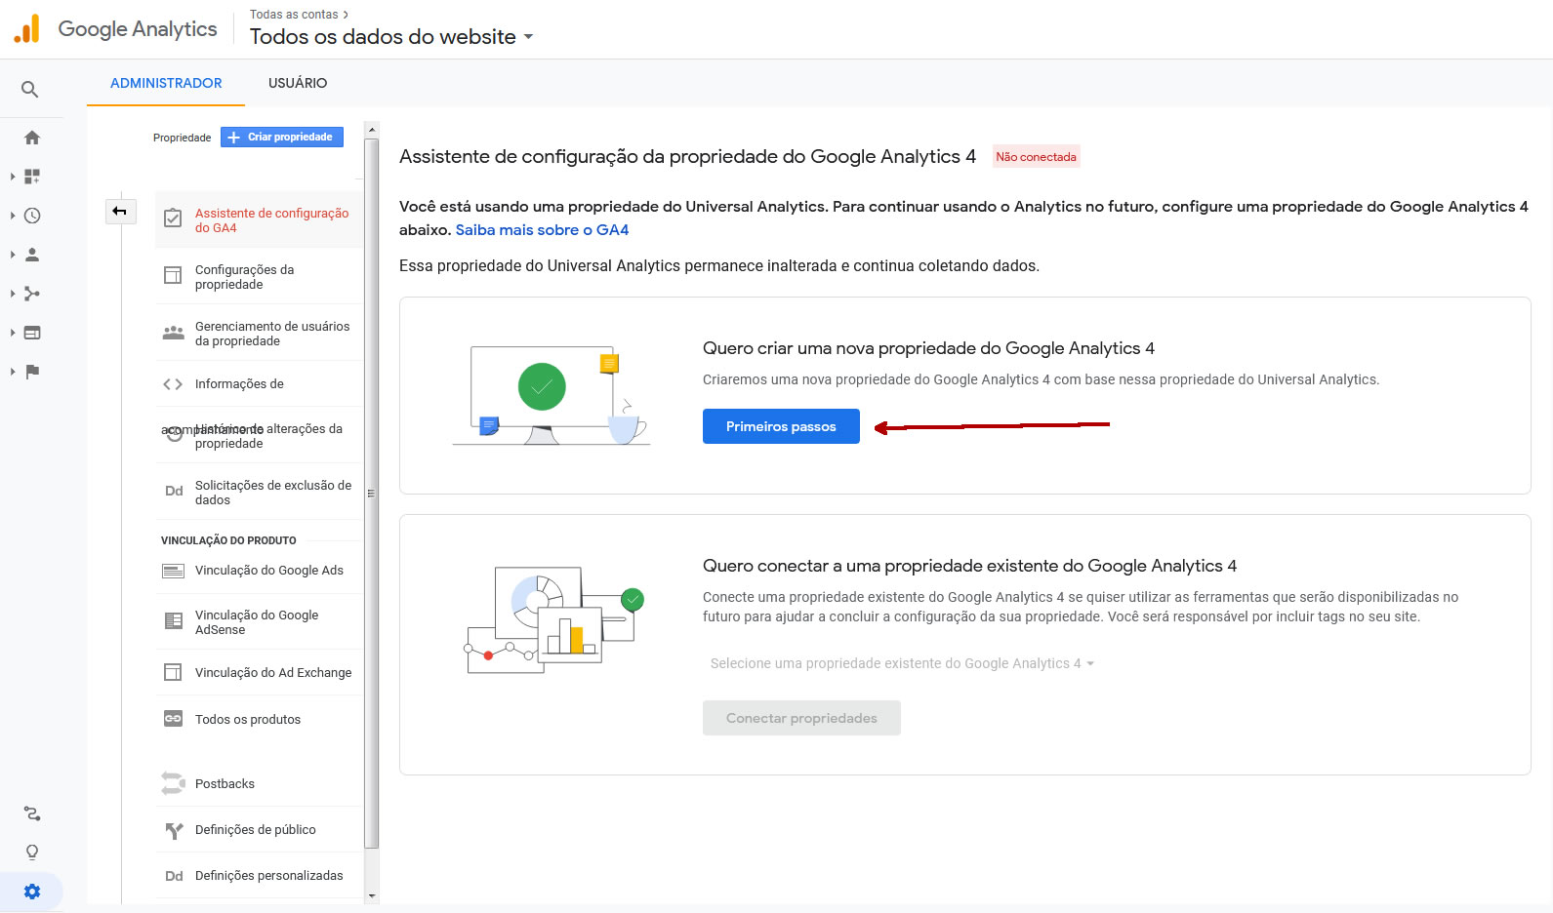Click the Google Ads linking icon
The image size is (1553, 913).
click(173, 571)
